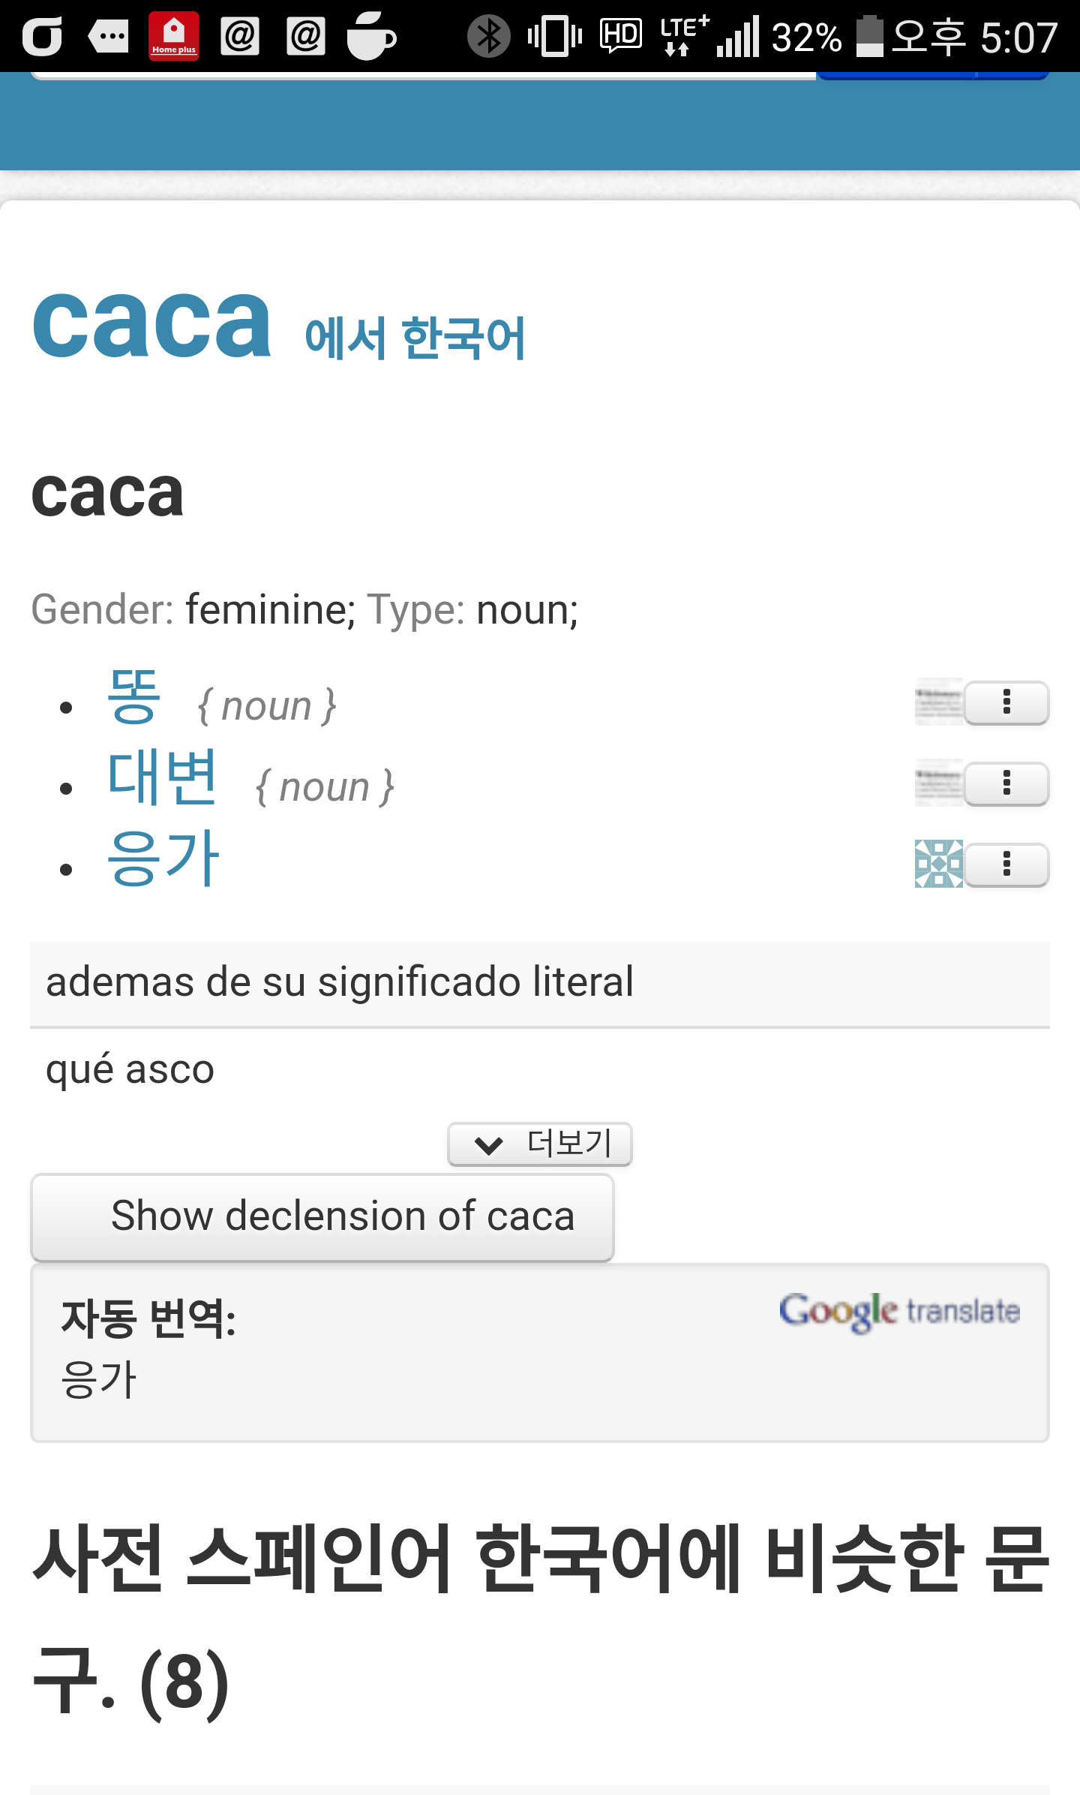Click the patterned avatar beside 응가
The height and width of the screenshot is (1795, 1080).
point(938,864)
